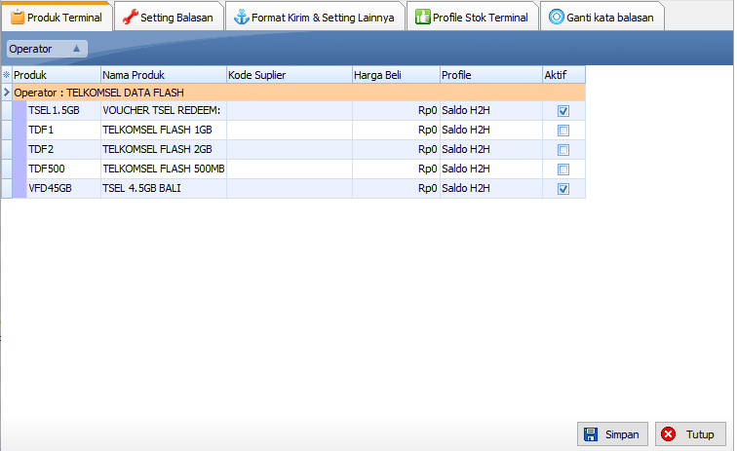
Task: Click the TSEL 4.5GB BALI name cell
Action: tap(164, 188)
